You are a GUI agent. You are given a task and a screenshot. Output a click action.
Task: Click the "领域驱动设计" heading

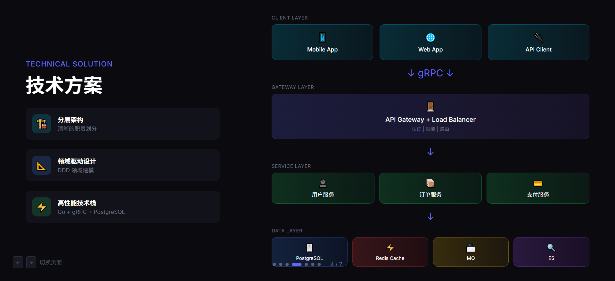(77, 161)
